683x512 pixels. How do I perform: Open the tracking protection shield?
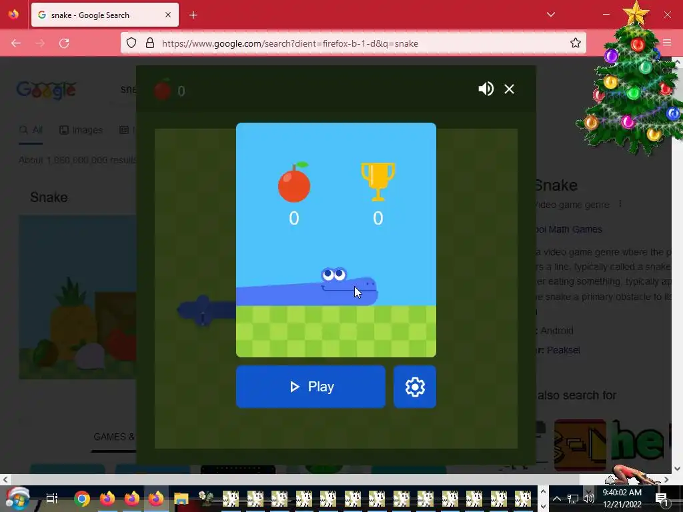click(131, 43)
